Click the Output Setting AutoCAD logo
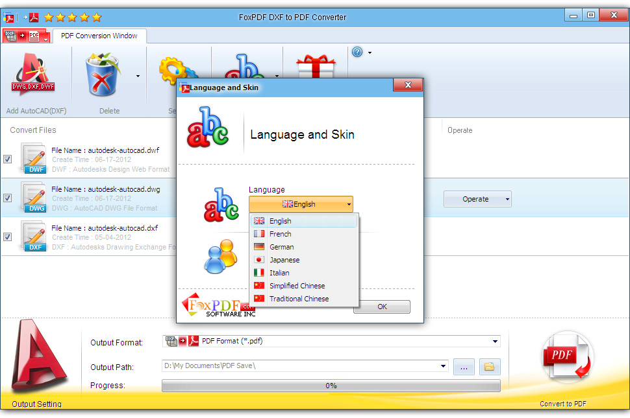 tap(38, 355)
